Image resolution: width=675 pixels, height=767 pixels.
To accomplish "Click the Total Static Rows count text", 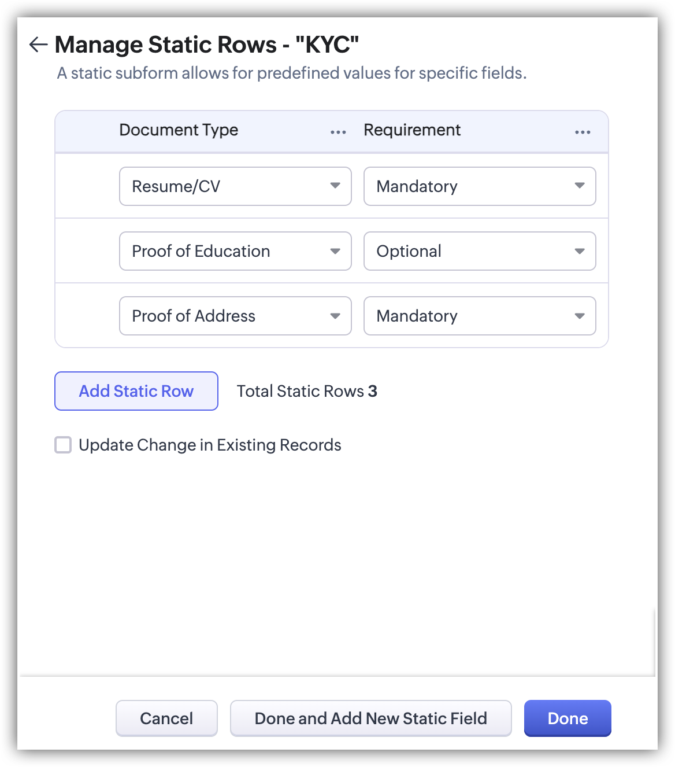I will pos(307,392).
